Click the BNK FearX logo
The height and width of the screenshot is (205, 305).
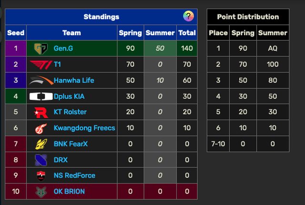pos(41,144)
